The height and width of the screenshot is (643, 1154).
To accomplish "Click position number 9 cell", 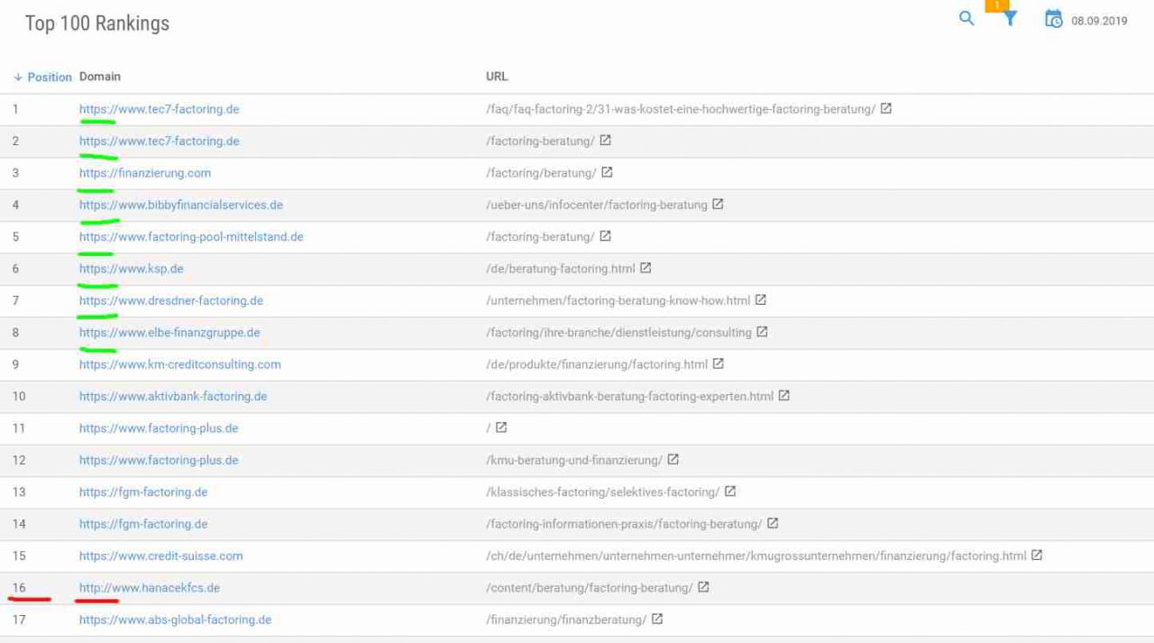I will 15,364.
